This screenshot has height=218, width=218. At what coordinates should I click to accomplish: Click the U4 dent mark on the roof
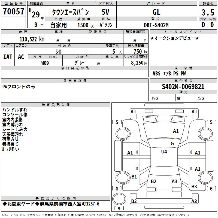(x=164, y=152)
